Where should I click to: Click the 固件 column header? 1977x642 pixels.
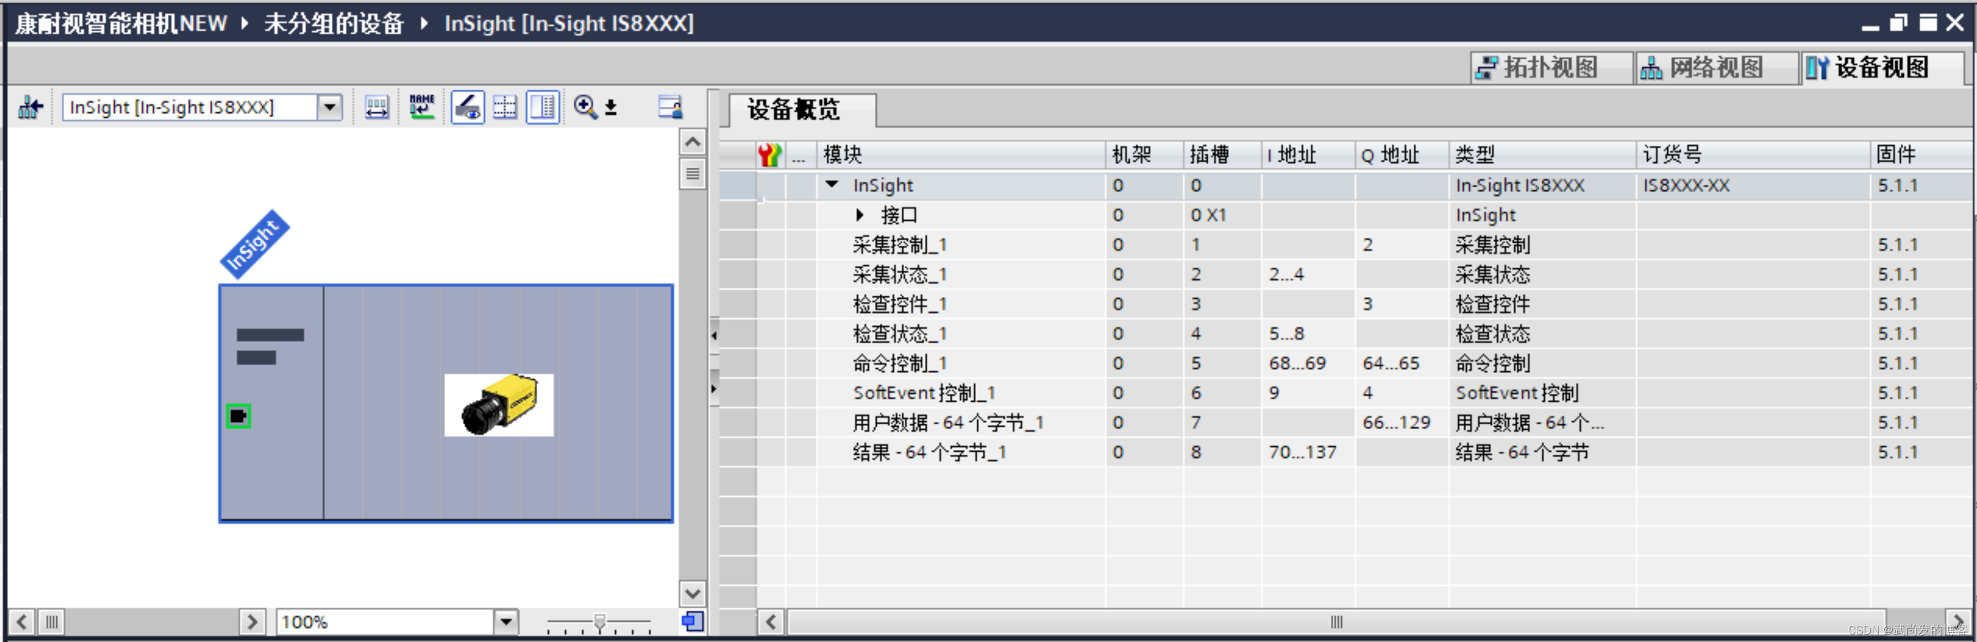pyautogui.click(x=1921, y=155)
